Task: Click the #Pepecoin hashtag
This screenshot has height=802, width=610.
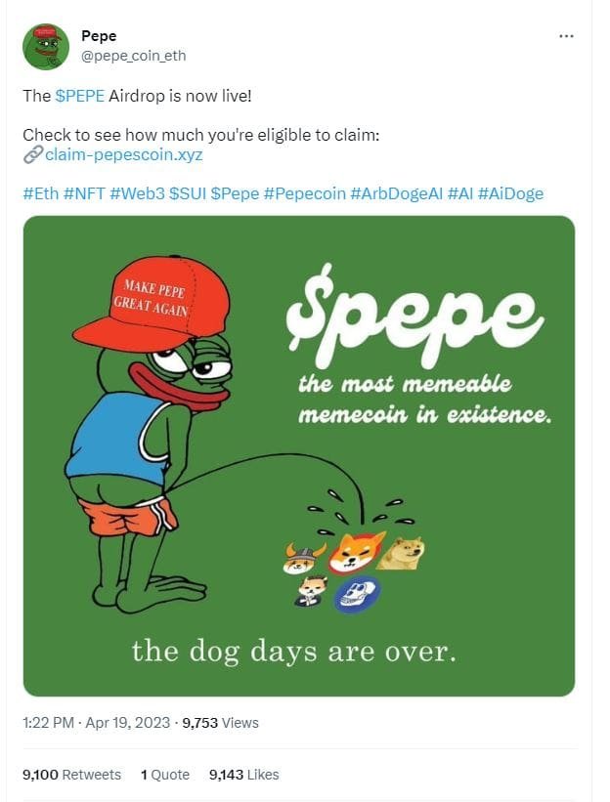Action: 306,194
